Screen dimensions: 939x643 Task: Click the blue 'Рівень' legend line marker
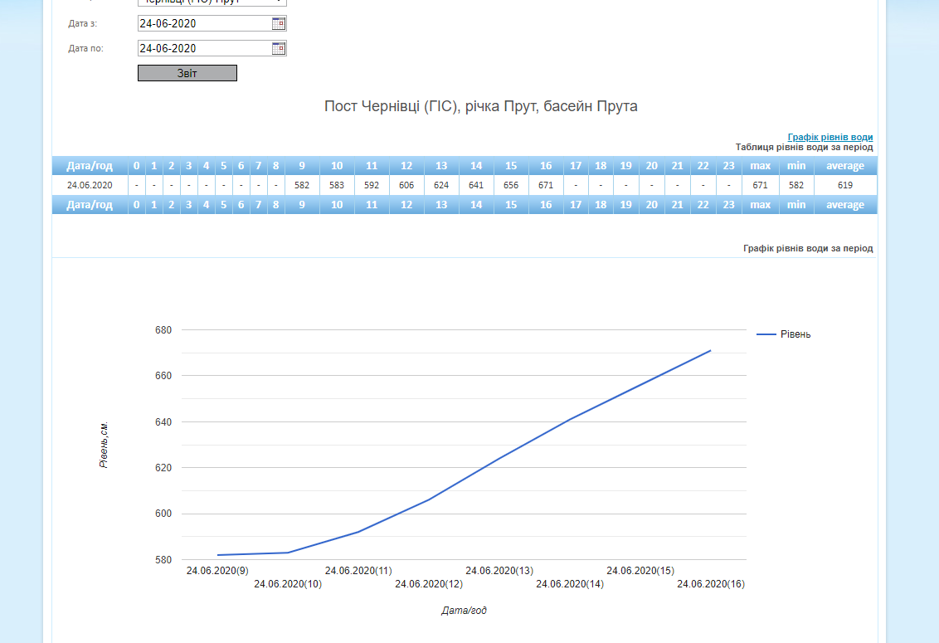pos(766,334)
